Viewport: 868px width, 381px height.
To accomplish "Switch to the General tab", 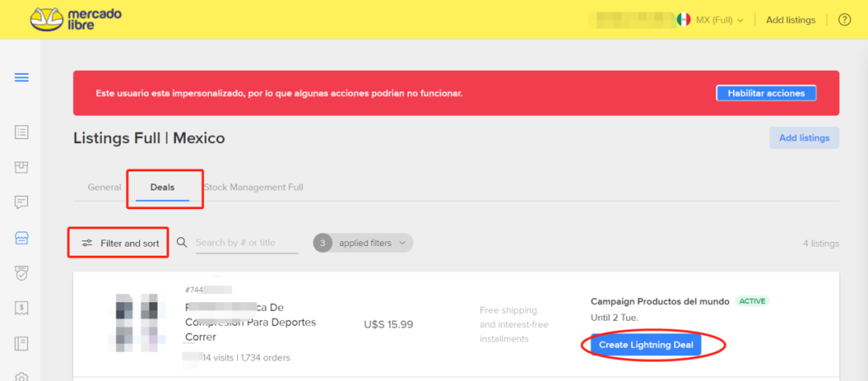I will click(104, 187).
